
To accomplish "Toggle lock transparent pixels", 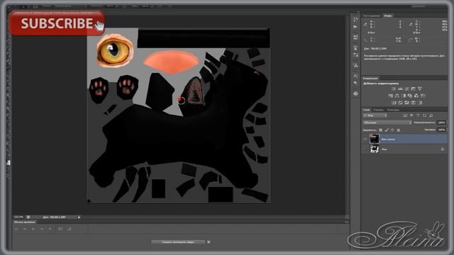I will click(x=380, y=130).
